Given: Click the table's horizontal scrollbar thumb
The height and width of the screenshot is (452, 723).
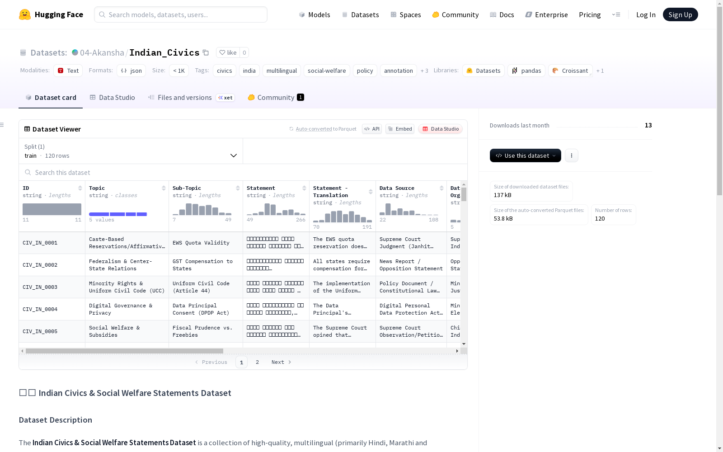Looking at the screenshot, I should pos(124,351).
